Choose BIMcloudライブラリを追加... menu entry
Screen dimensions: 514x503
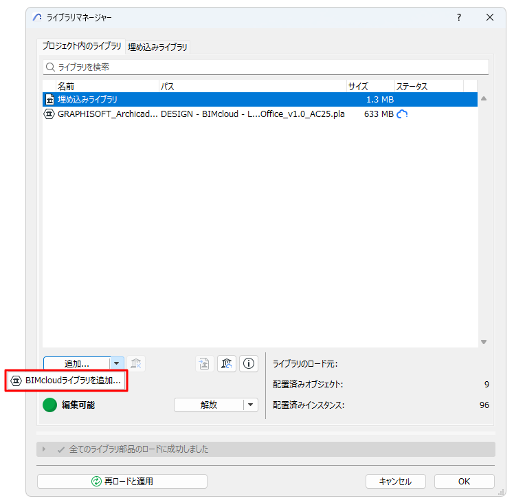pos(66,381)
